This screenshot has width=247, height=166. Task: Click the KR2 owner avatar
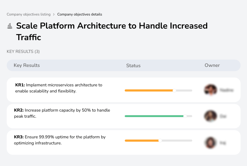tap(211, 116)
